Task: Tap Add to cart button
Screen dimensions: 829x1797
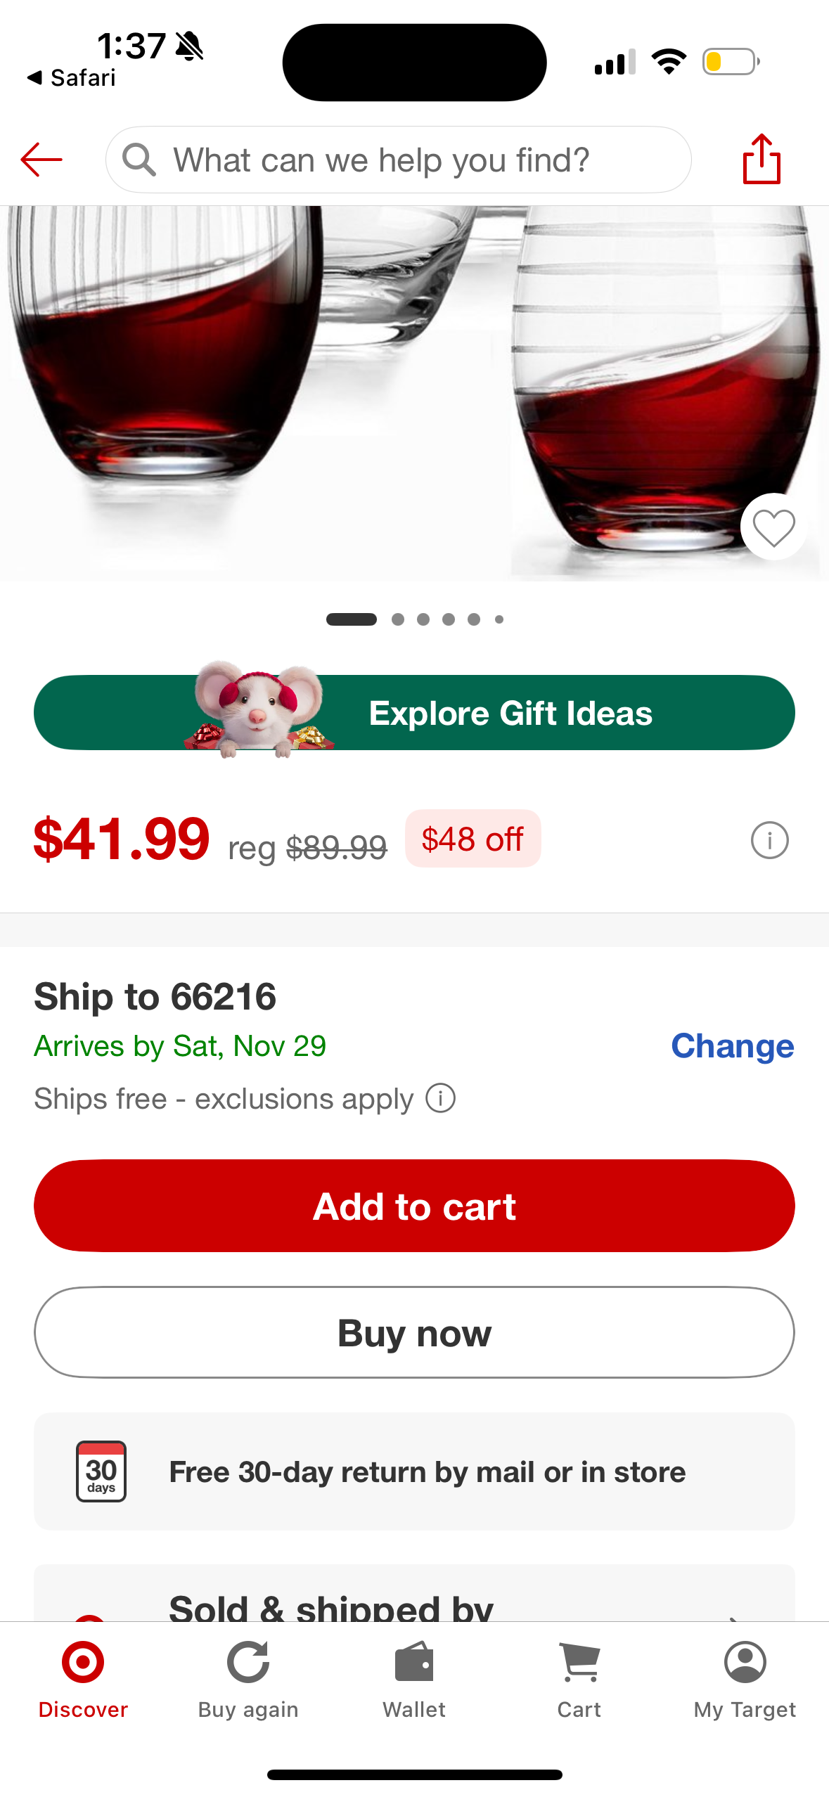Action: click(x=414, y=1206)
